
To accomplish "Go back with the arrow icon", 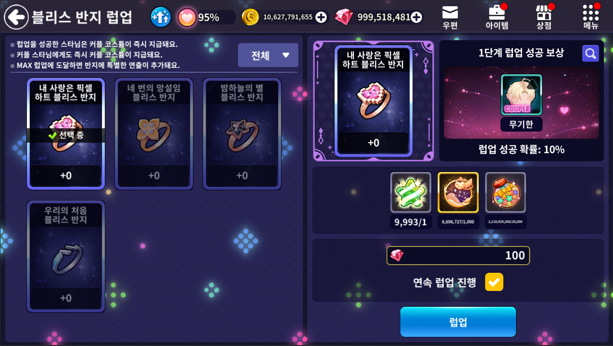I will [x=16, y=17].
